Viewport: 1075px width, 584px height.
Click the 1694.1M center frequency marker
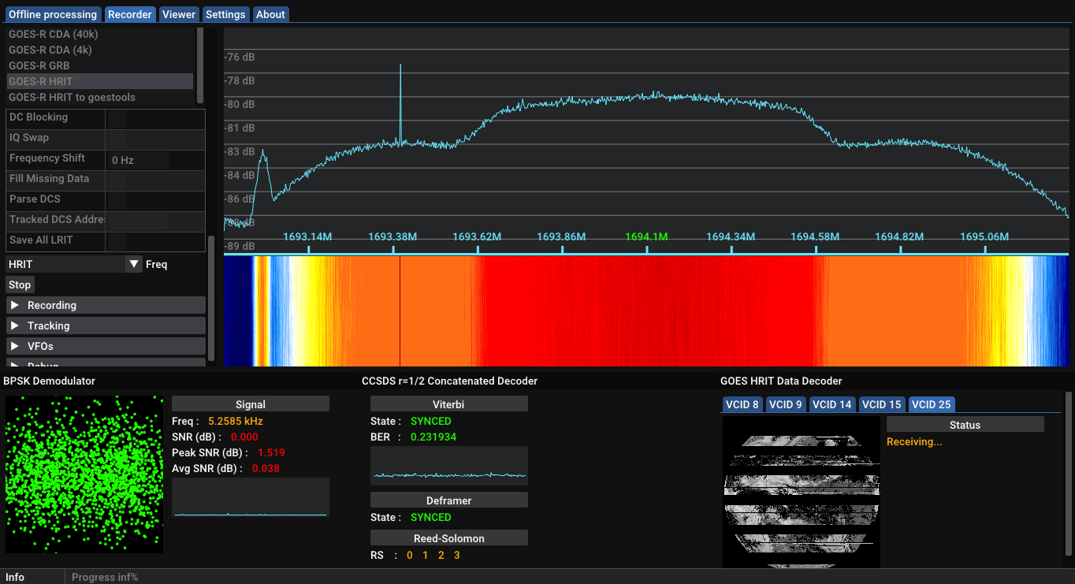tap(646, 237)
